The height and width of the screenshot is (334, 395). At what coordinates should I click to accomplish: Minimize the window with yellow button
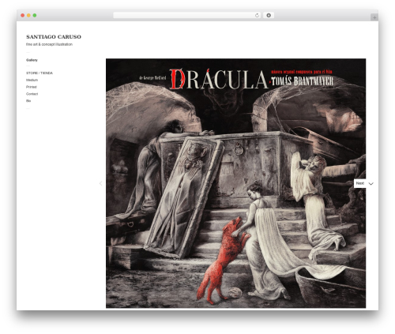pos(28,16)
